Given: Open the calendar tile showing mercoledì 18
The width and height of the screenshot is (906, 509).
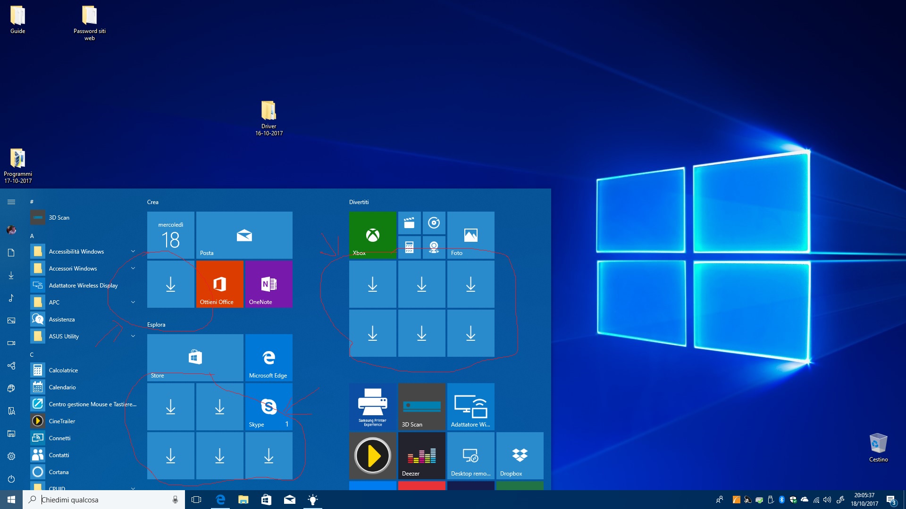Looking at the screenshot, I should pyautogui.click(x=170, y=235).
